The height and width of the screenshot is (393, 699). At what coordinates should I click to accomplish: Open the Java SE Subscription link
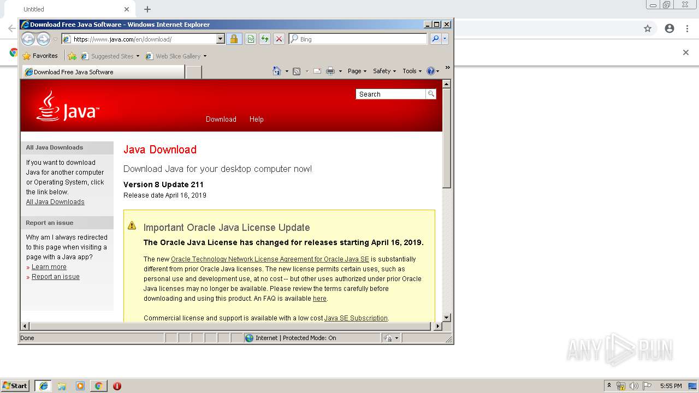pos(356,318)
